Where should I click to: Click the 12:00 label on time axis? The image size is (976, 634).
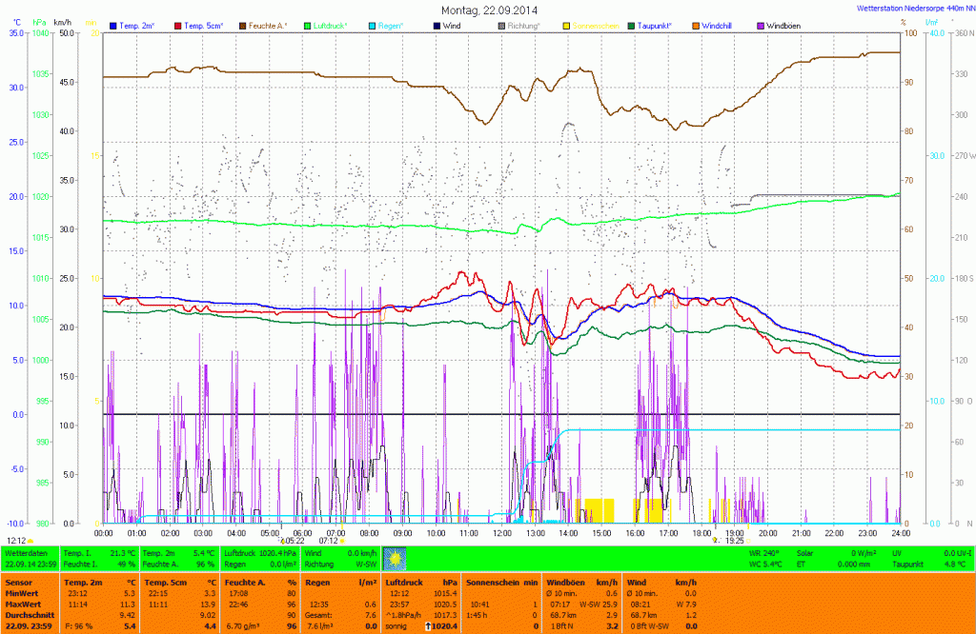pyautogui.click(x=501, y=533)
